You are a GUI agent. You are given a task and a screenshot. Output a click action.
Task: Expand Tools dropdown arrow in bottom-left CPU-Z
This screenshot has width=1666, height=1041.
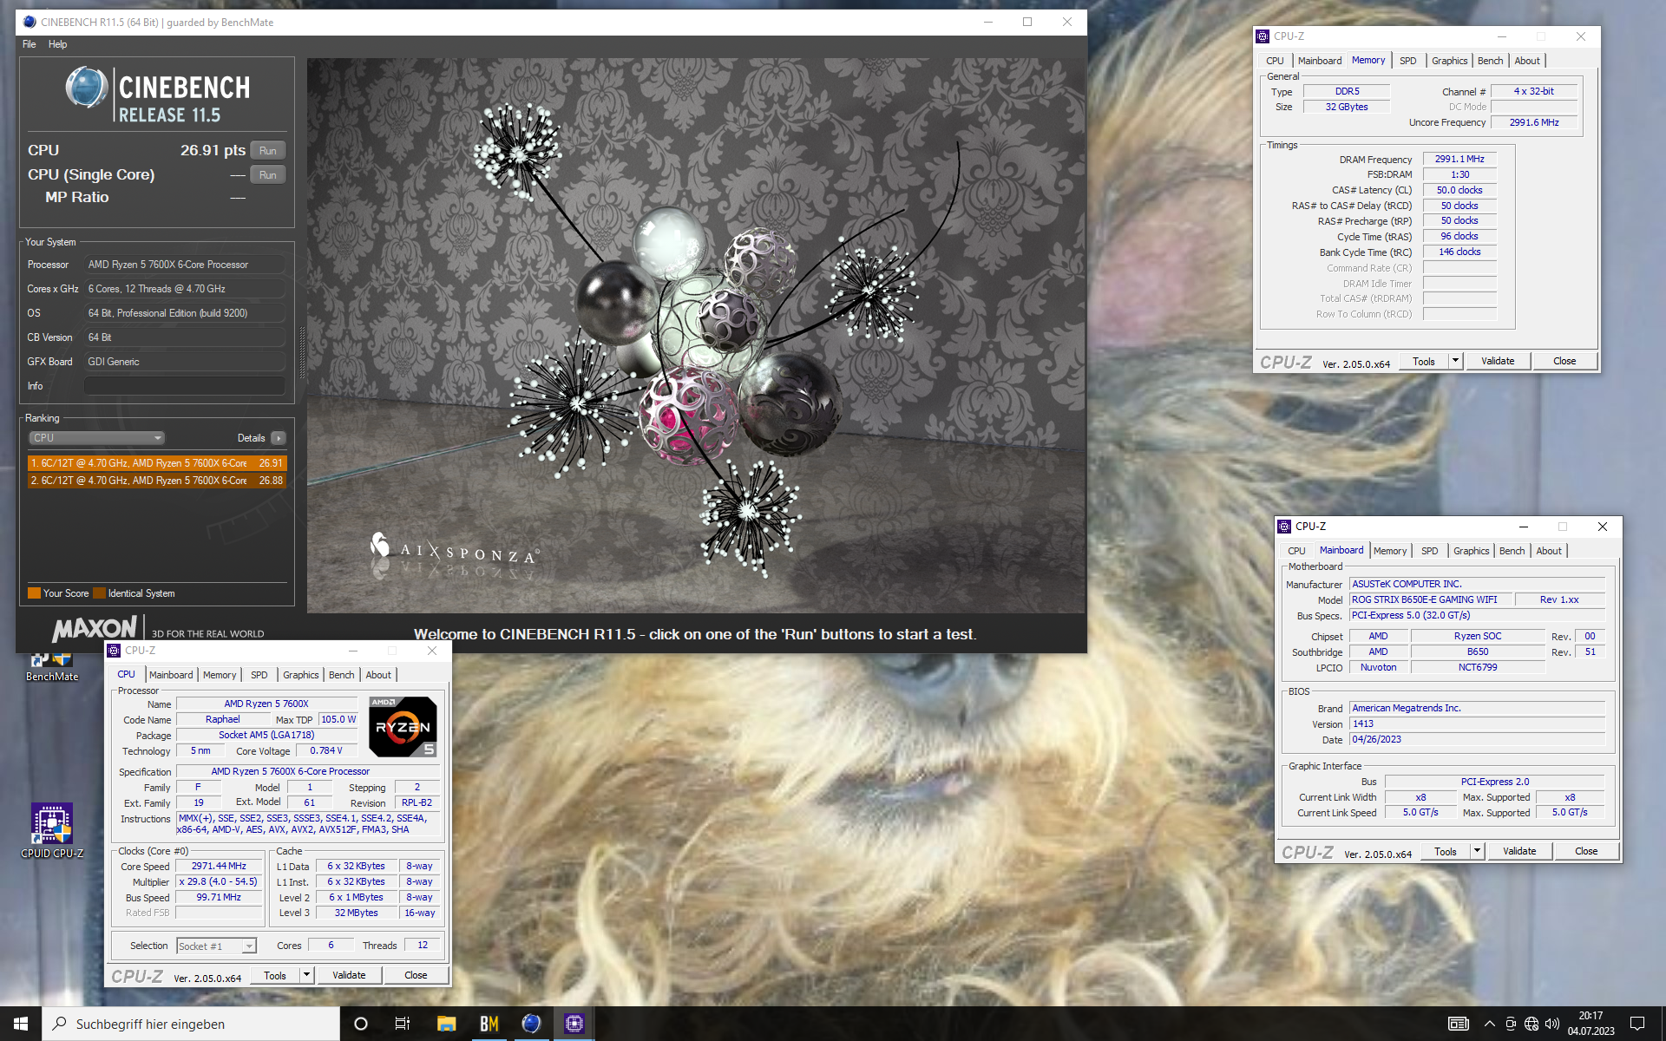click(x=306, y=975)
